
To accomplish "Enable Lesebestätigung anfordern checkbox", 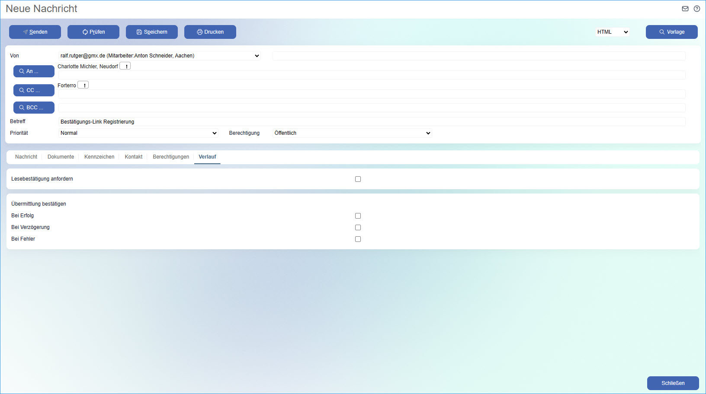I will (358, 179).
